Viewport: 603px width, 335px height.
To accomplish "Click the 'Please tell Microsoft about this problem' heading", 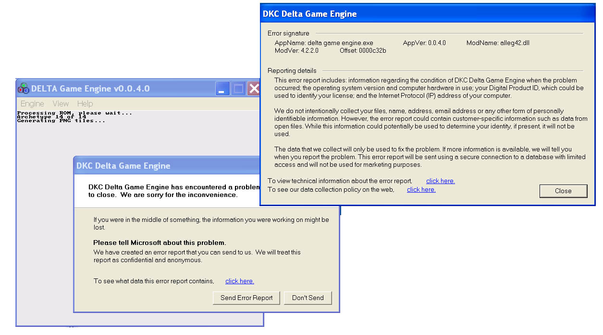I will point(160,243).
